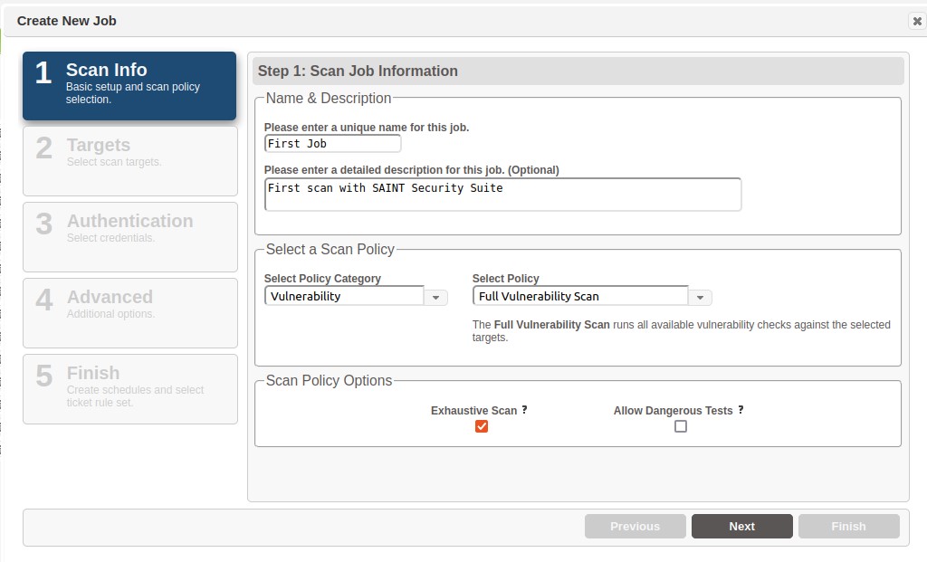The width and height of the screenshot is (927, 562).
Task: Click the Allow Dangerous Tests help icon
Action: [741, 410]
